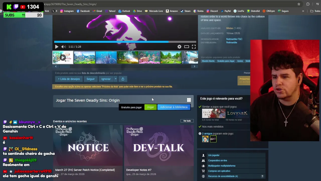Screen dimensions: 321x181
Task: Enter fullscreen for the trailer
Action: [194, 47]
